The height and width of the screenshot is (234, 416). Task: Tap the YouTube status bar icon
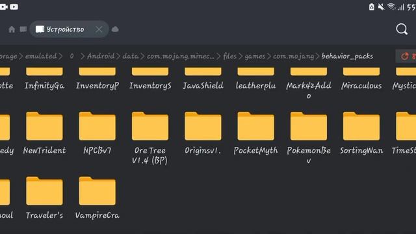14,7
